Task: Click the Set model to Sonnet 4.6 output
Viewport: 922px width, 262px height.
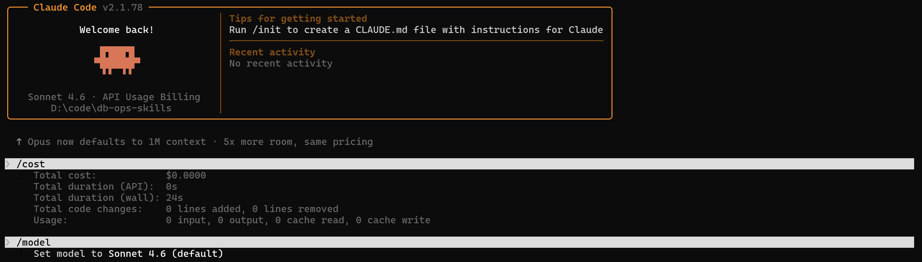Action: pos(128,254)
